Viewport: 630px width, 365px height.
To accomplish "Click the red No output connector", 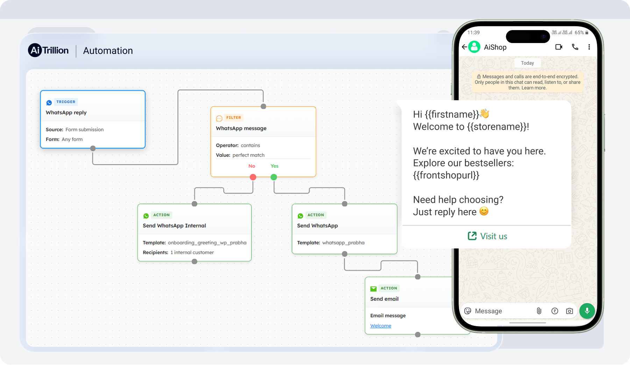I will (x=253, y=177).
